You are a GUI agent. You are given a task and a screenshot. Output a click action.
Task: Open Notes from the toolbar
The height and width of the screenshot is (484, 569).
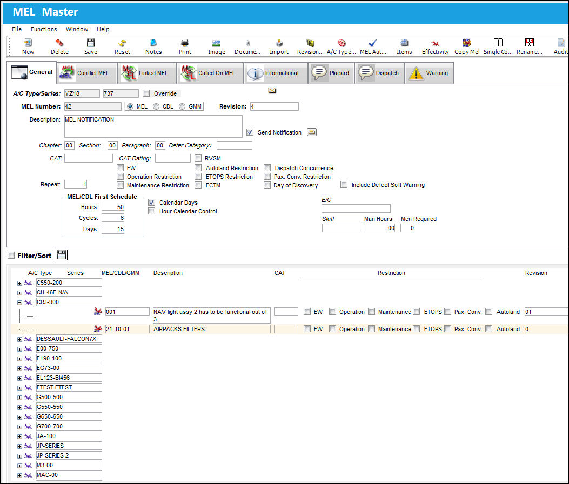click(x=153, y=46)
